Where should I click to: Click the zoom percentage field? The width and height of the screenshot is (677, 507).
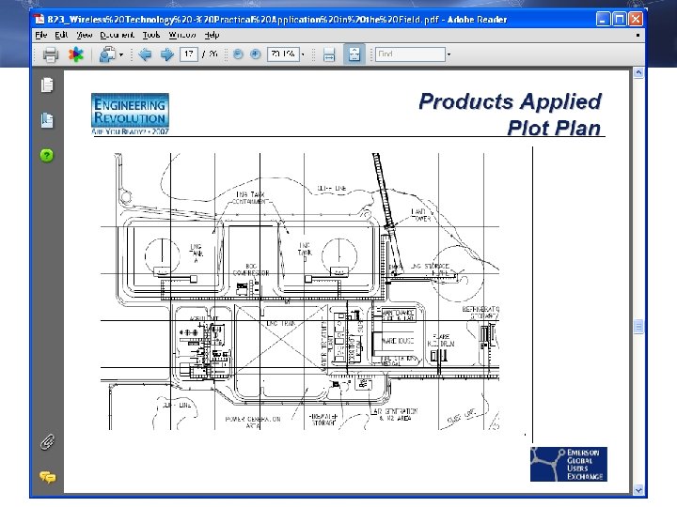[283, 54]
